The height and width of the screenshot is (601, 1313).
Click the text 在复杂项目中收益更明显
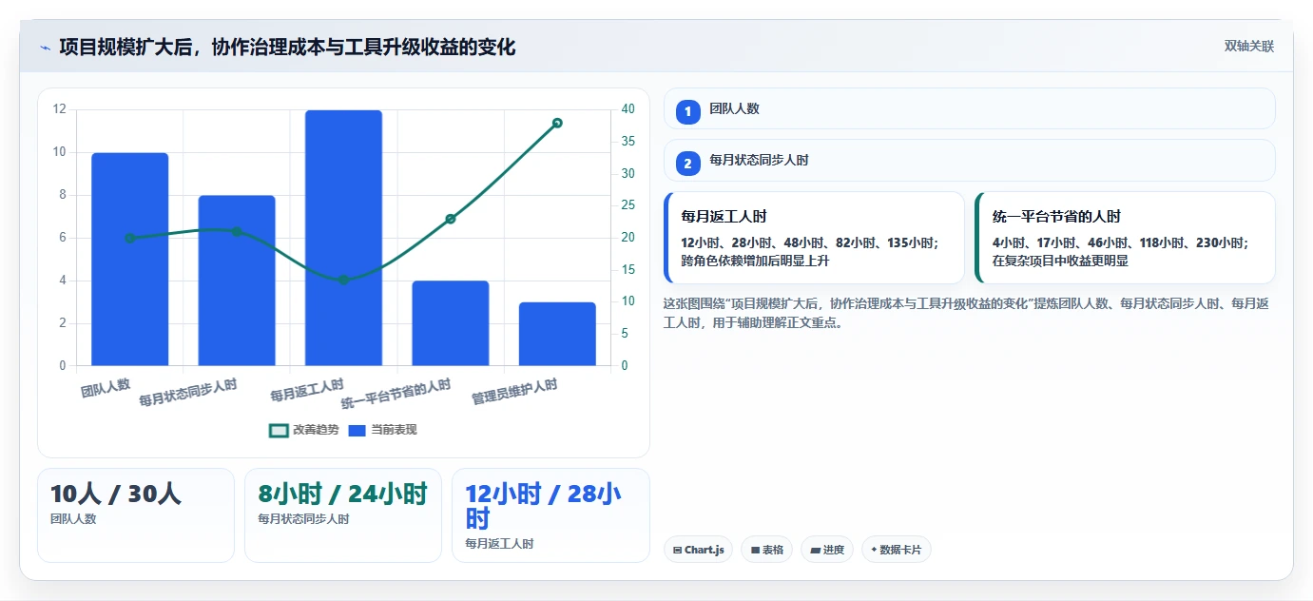[1060, 261]
